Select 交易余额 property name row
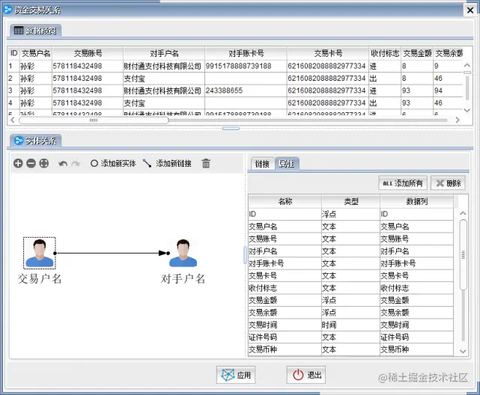 285,313
